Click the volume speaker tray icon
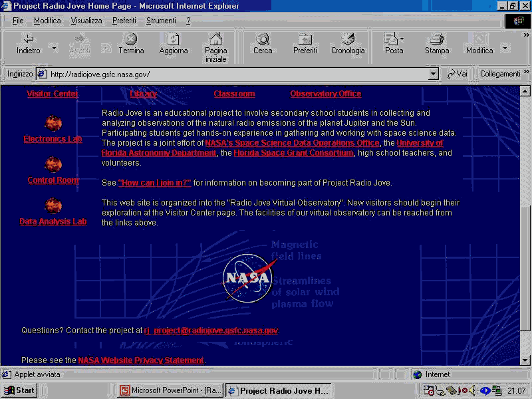532x399 pixels. [x=473, y=391]
